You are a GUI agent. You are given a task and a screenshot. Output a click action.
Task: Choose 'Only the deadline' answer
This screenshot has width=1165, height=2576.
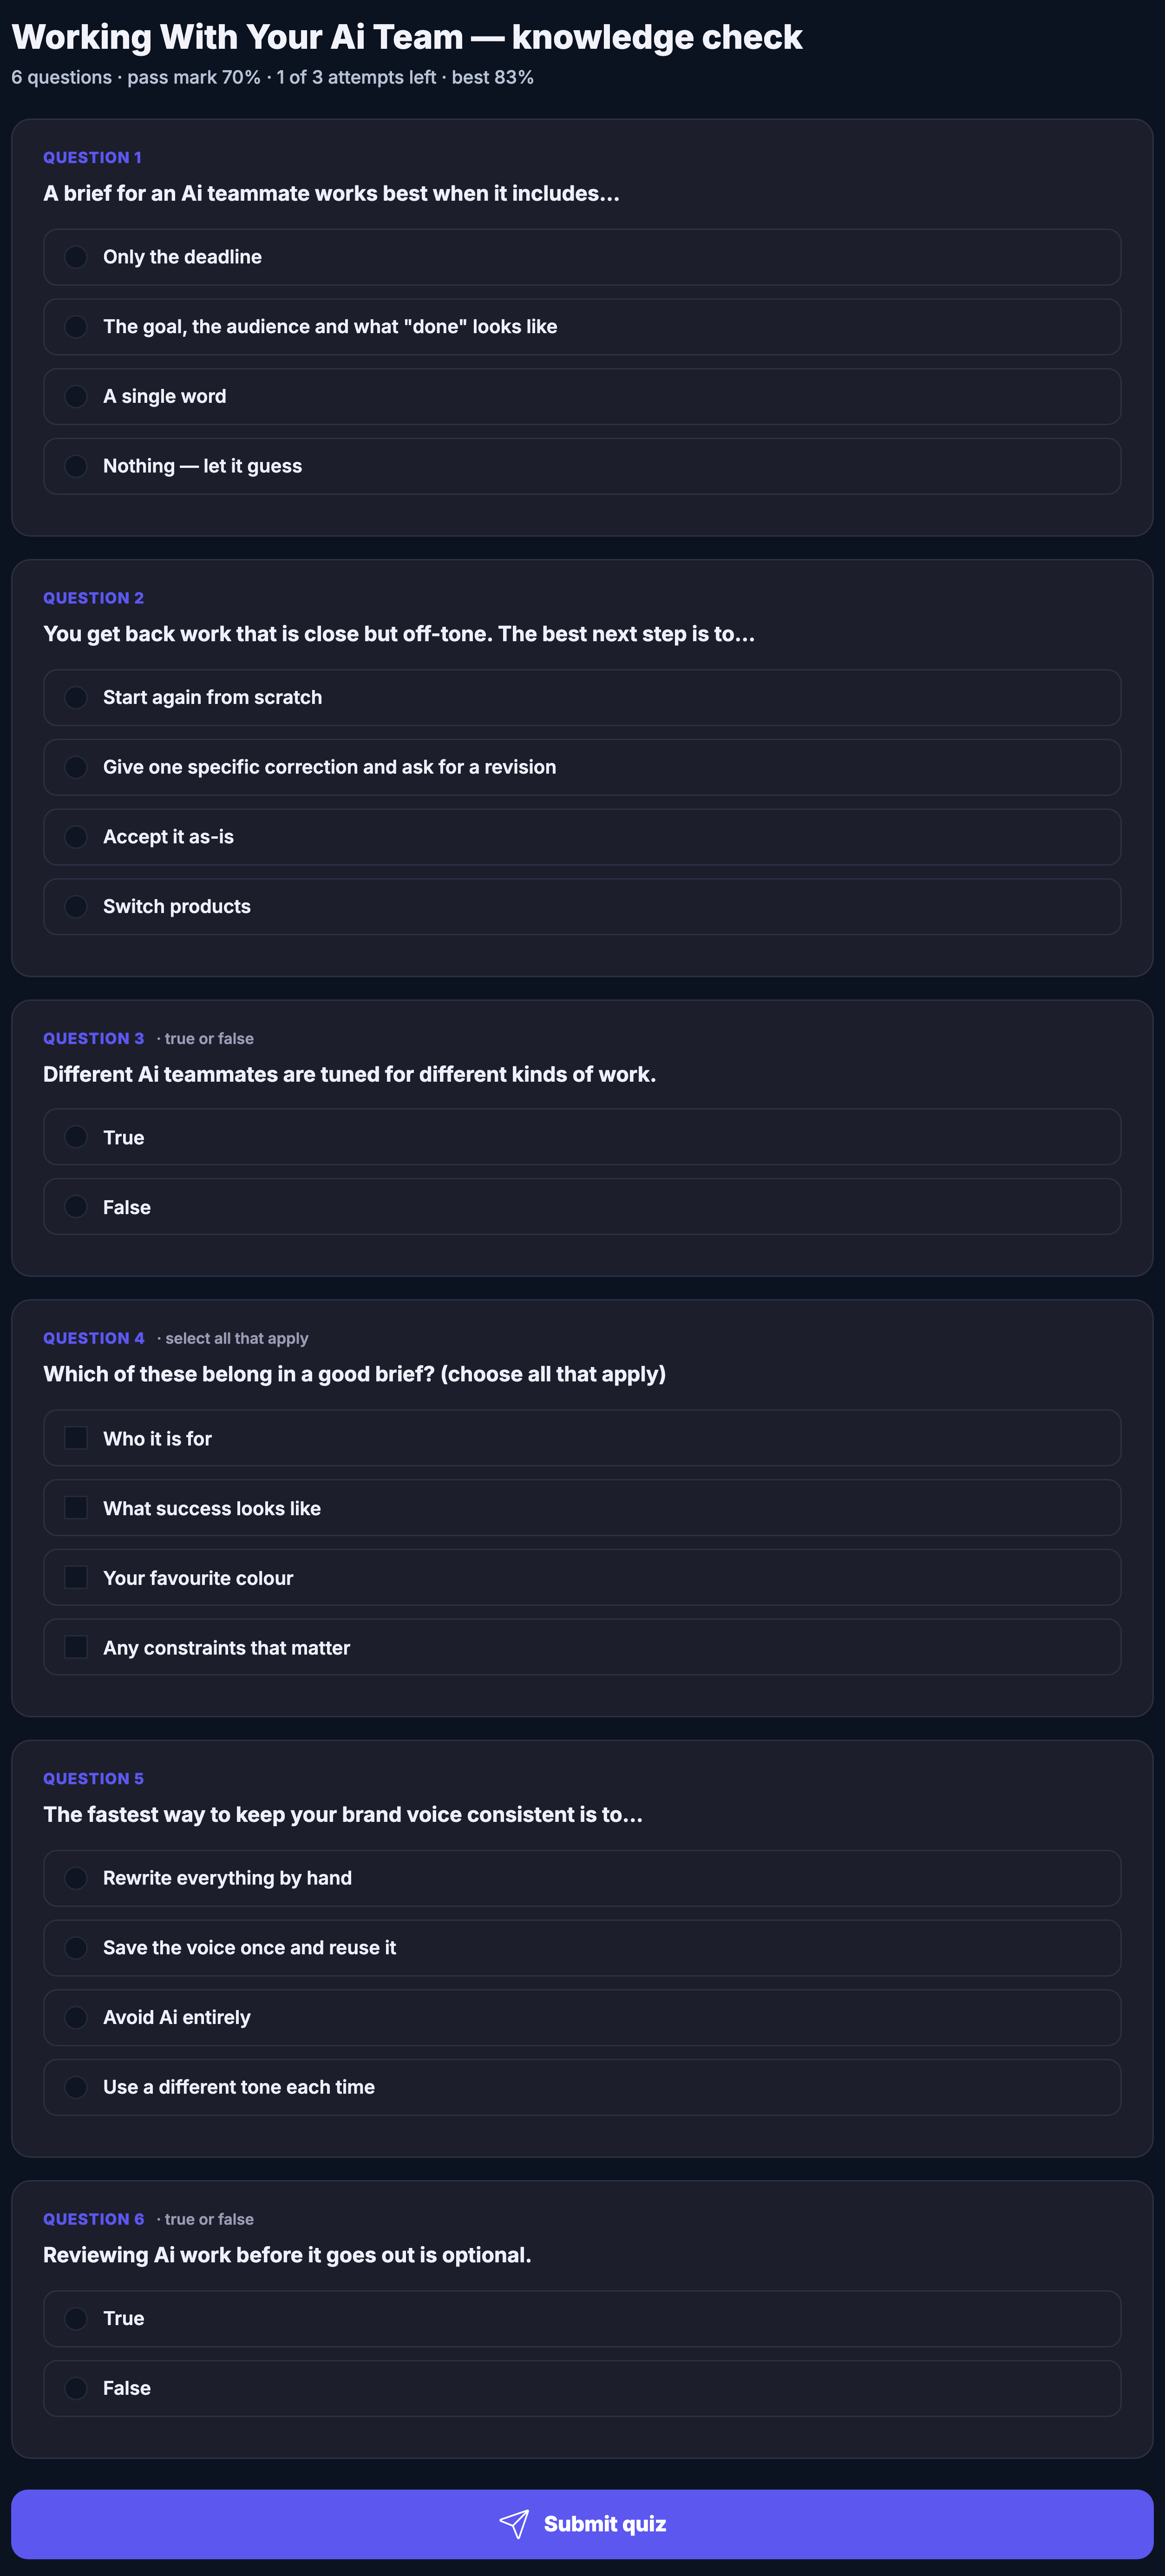pyautogui.click(x=582, y=257)
